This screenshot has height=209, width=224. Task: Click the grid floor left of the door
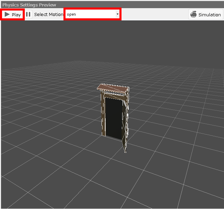click(51, 119)
